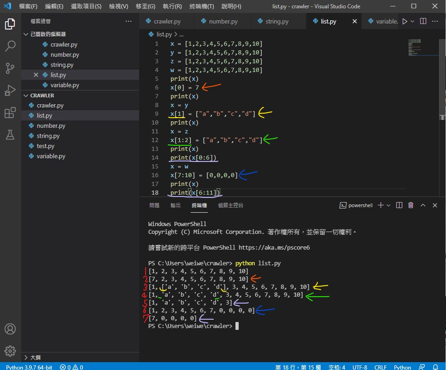Open the Source Control view
The height and width of the screenshot is (370, 446).
coord(10,68)
